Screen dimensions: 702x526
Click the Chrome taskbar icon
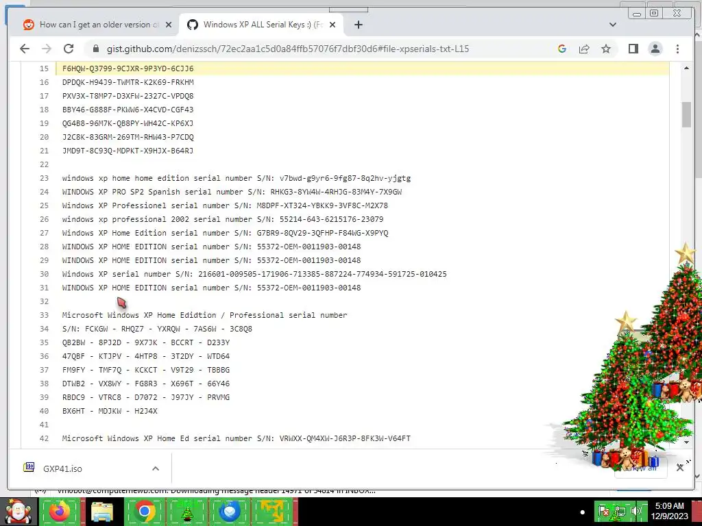144,512
